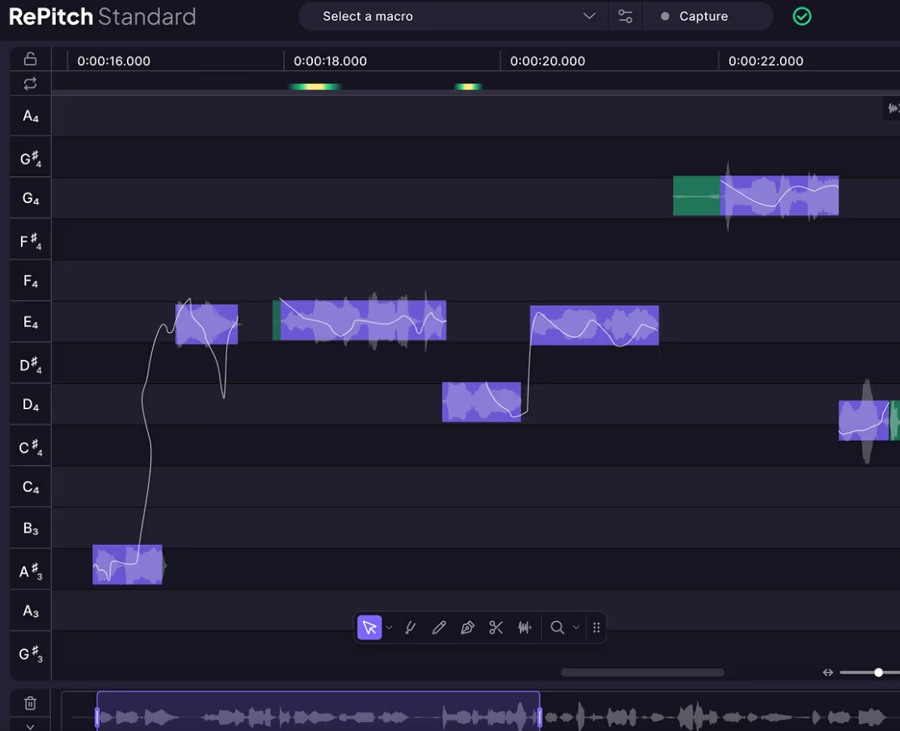Select the arrow pointer tool
Image resolution: width=900 pixels, height=731 pixels.
(370, 627)
